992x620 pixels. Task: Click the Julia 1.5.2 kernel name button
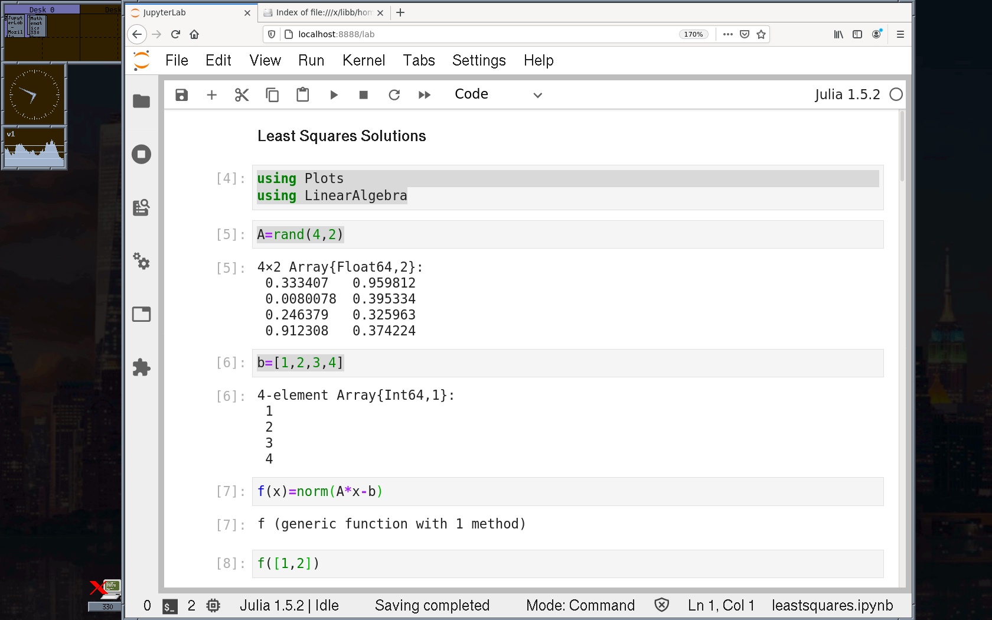click(x=847, y=94)
